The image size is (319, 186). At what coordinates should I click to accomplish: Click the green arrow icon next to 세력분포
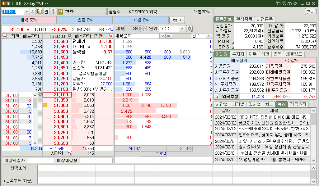tap(168, 36)
